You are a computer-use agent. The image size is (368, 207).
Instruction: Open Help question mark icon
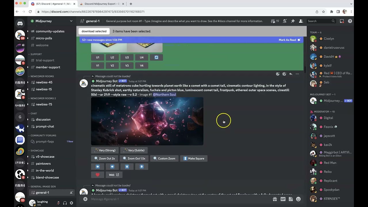[x=350, y=21]
